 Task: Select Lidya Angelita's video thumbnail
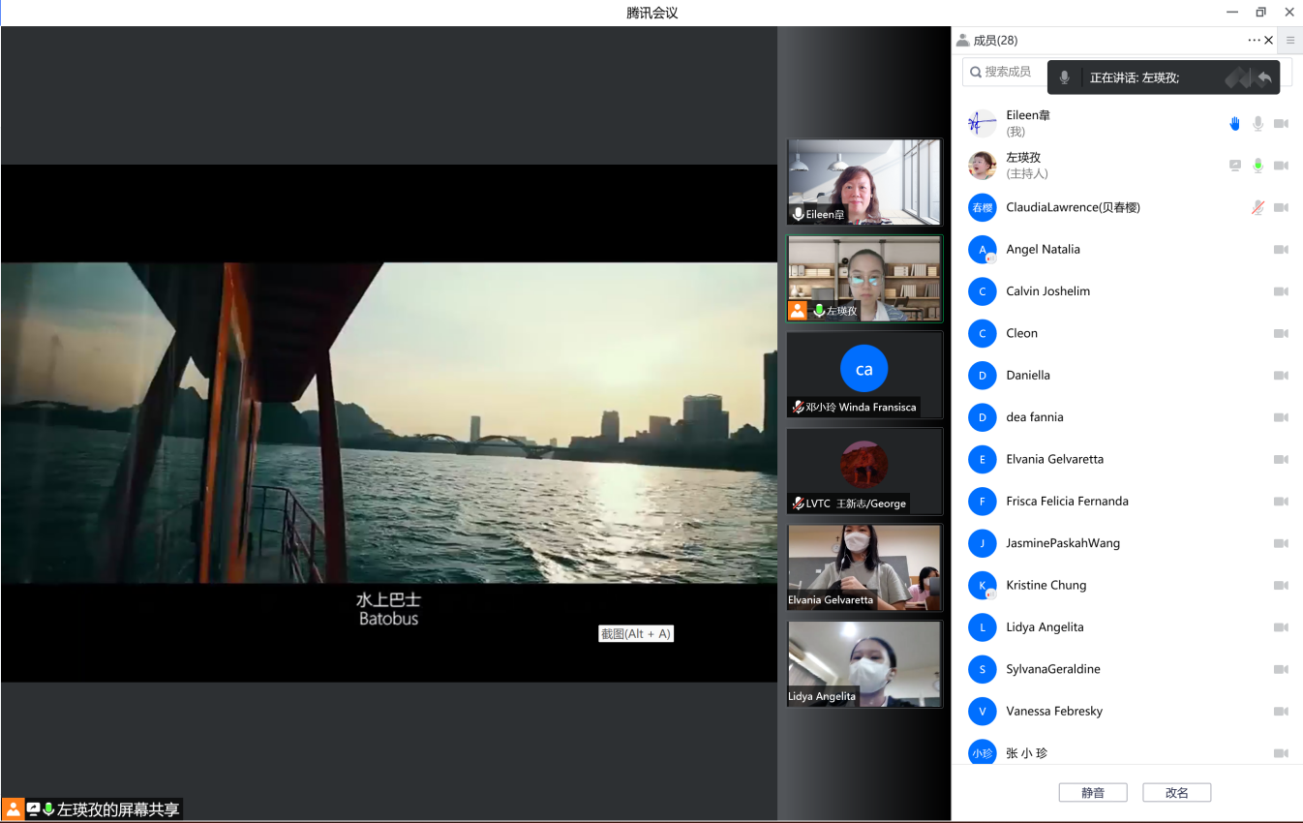click(864, 663)
